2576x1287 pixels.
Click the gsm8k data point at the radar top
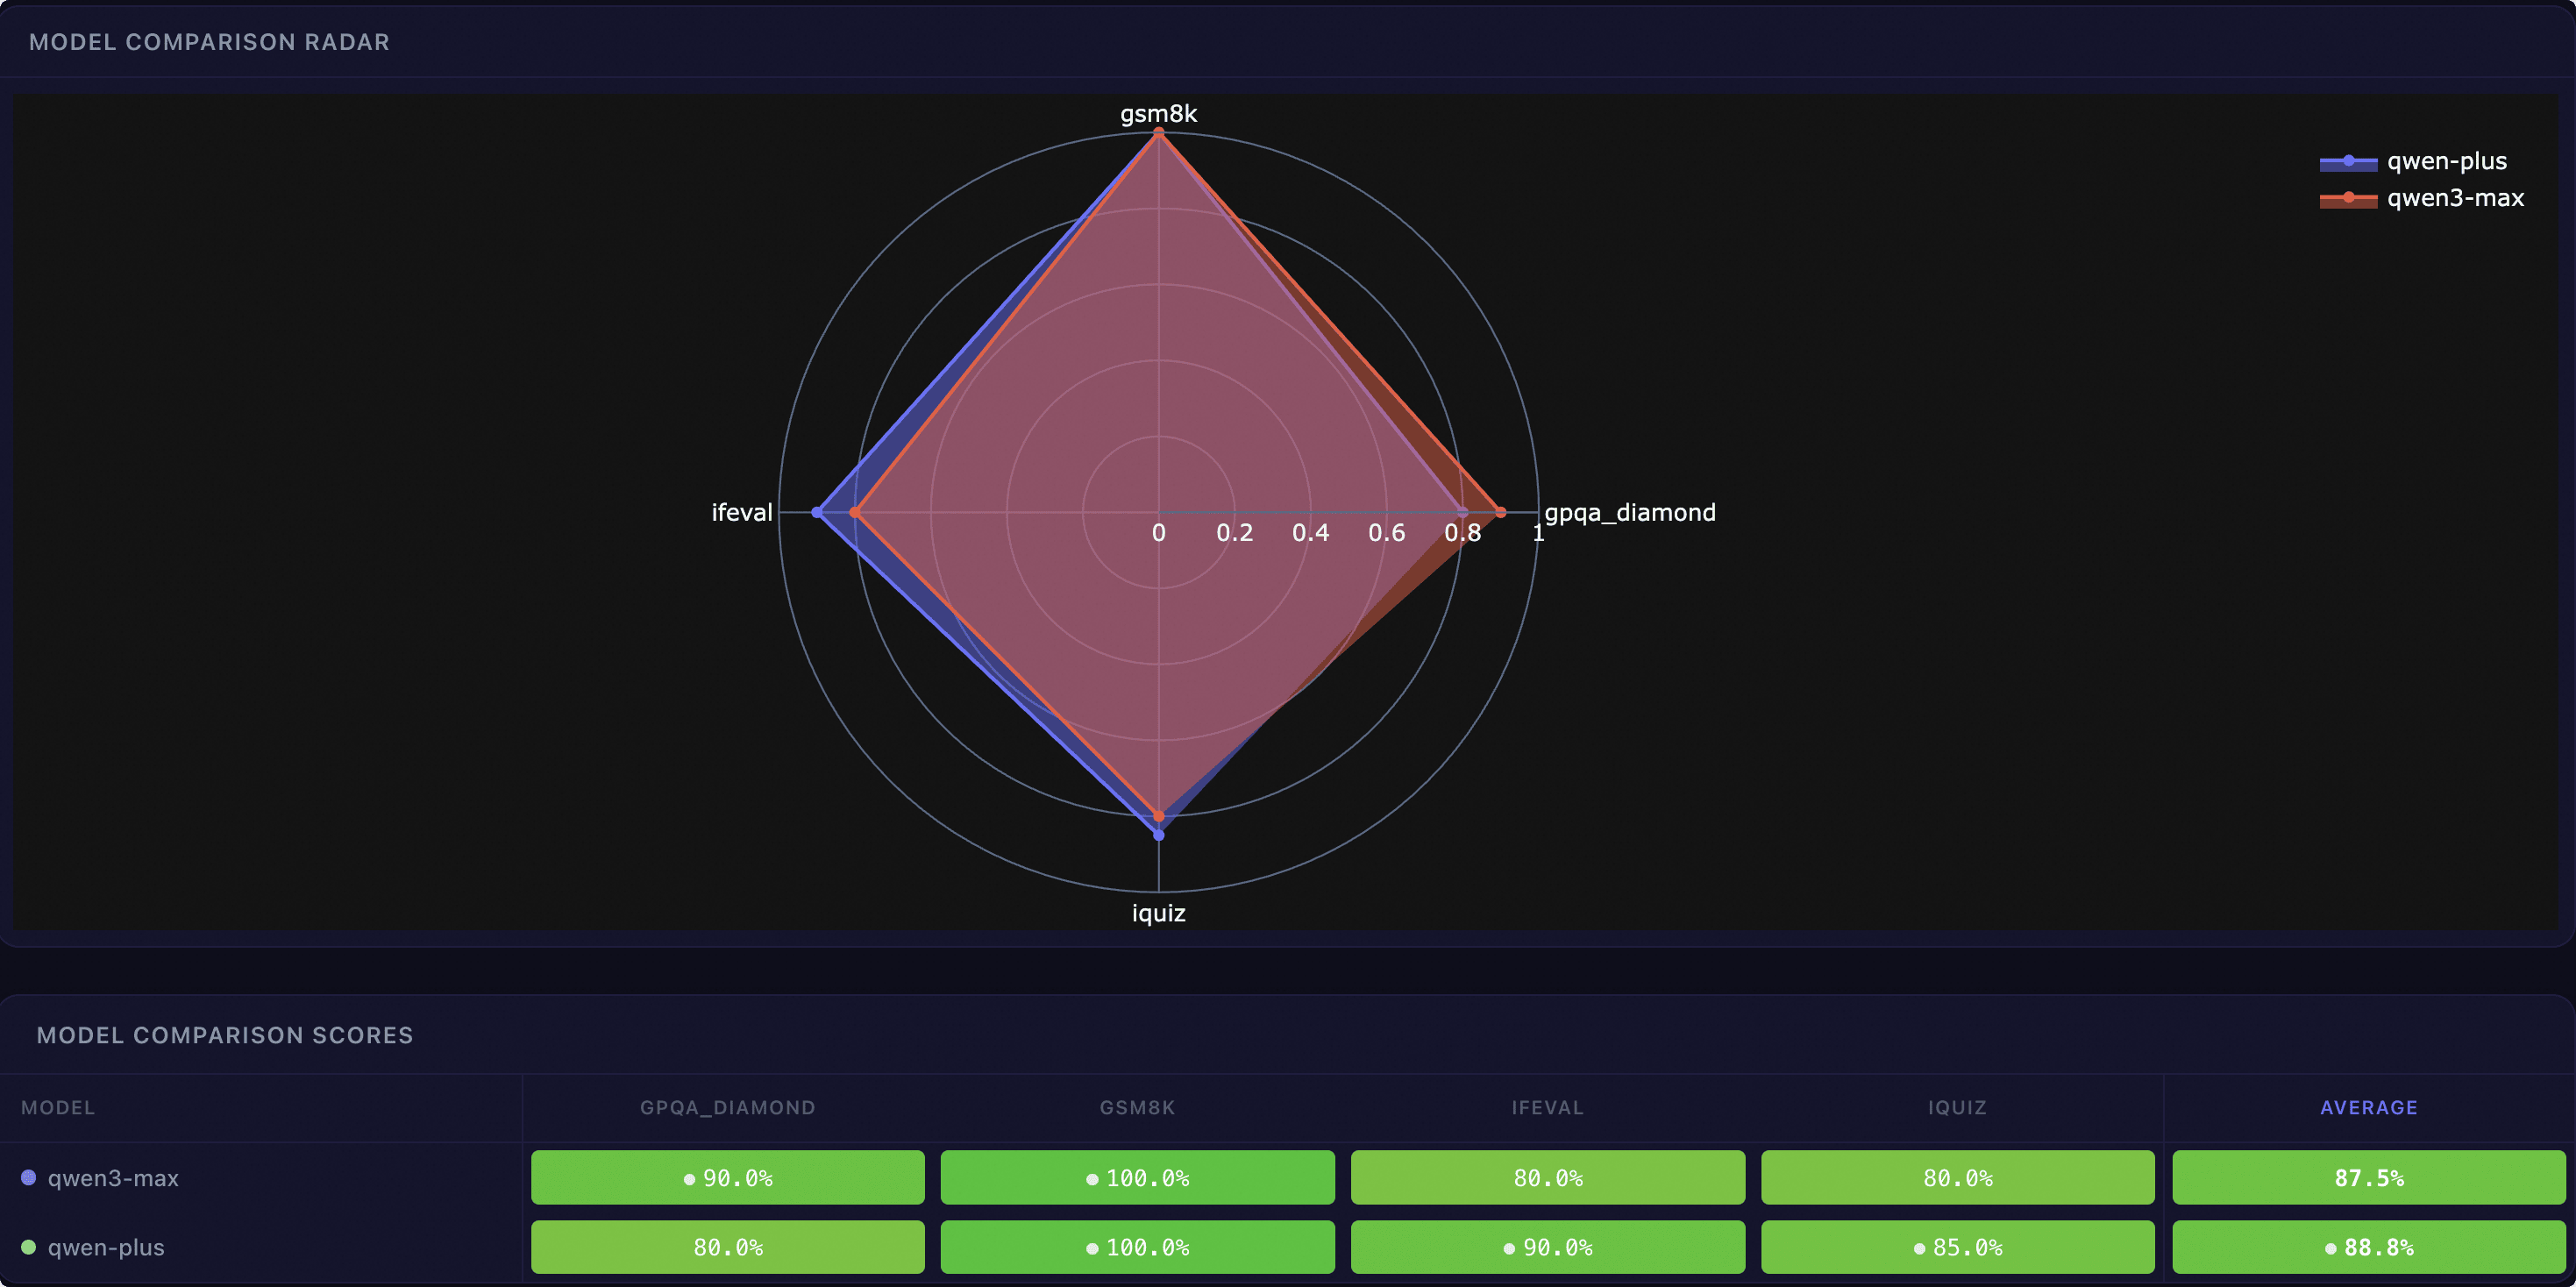pos(1159,133)
